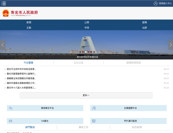Open the 企業服務平台 button
This screenshot has height=133, width=173.
(x=128, y=108)
